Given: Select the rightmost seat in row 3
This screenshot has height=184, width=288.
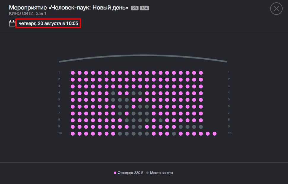Looking at the screenshot, I should coord(201,86).
